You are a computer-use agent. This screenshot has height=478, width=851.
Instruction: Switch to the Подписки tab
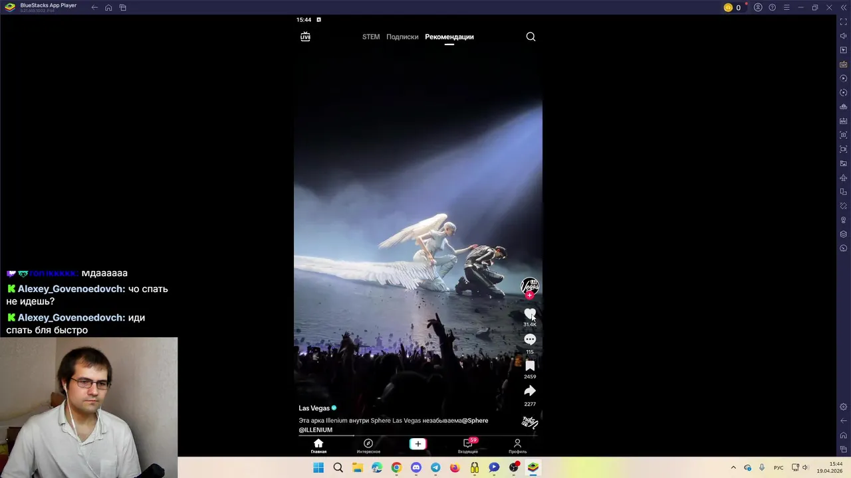pyautogui.click(x=402, y=37)
